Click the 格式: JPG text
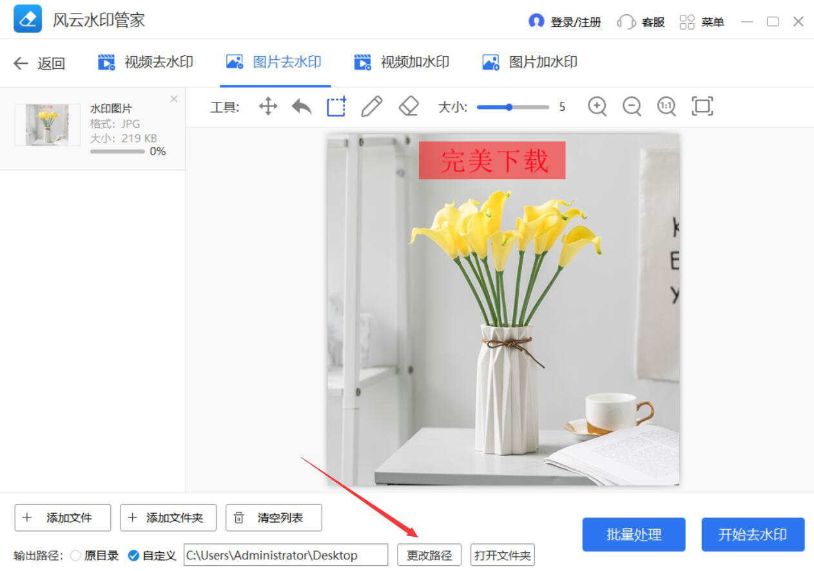Image resolution: width=814 pixels, height=571 pixels. point(115,123)
